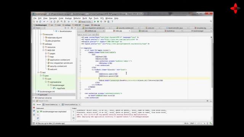Select hibernate.cfg.xml in the project tree
The width and height of the screenshot is (244, 137).
[x=55, y=38]
